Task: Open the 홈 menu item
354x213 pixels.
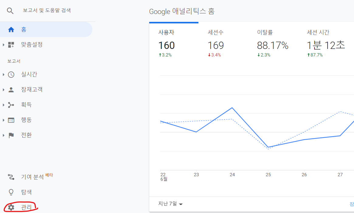Action: (46, 29)
